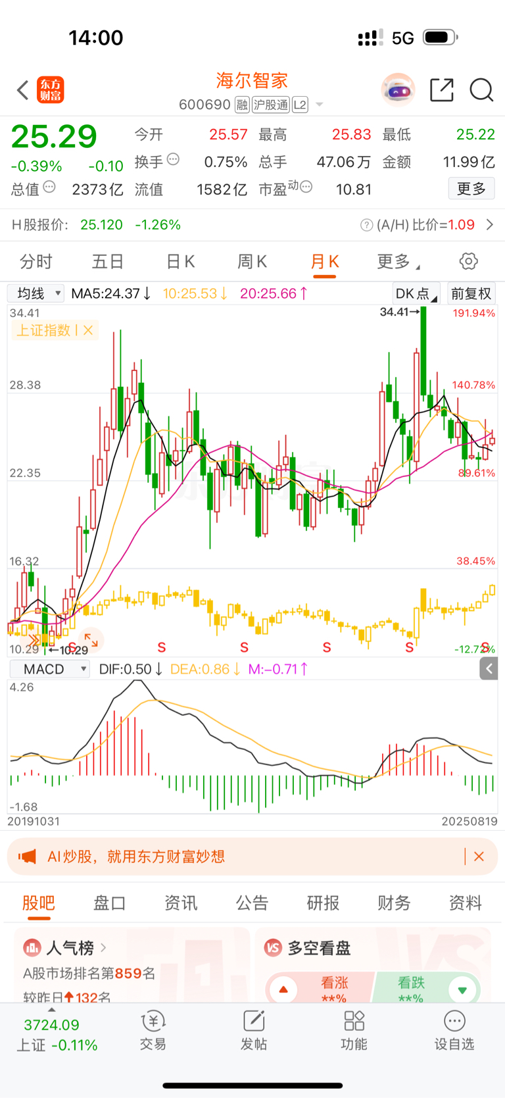Open chart settings gear icon
The height and width of the screenshot is (1098, 505).
pyautogui.click(x=468, y=261)
